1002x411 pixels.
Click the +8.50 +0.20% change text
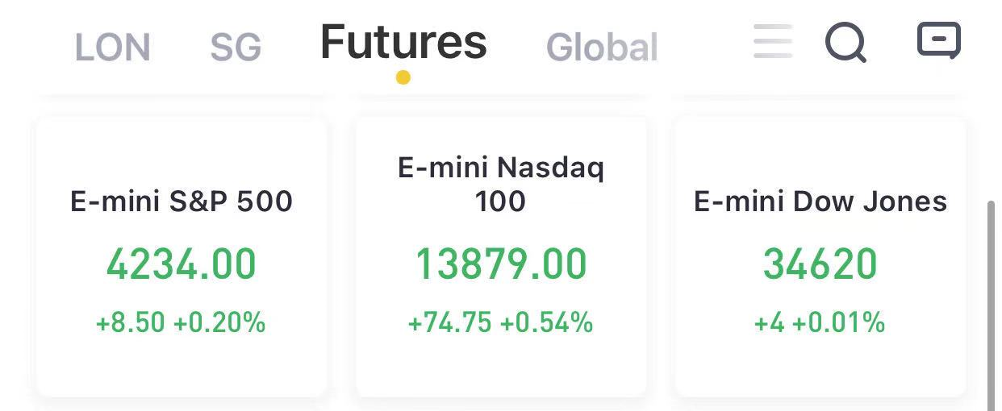[181, 323]
